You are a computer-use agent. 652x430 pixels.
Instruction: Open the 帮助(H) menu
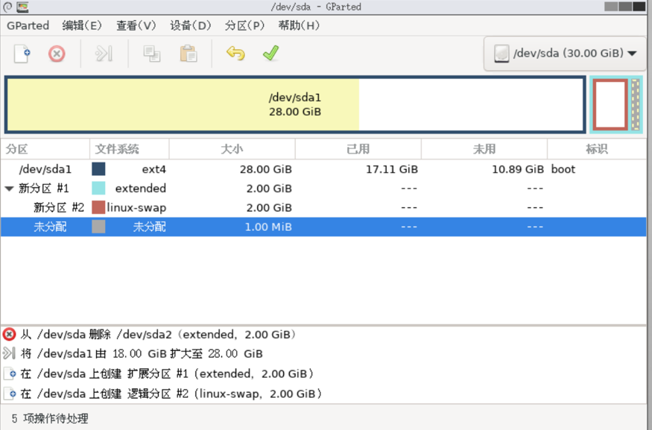click(299, 26)
